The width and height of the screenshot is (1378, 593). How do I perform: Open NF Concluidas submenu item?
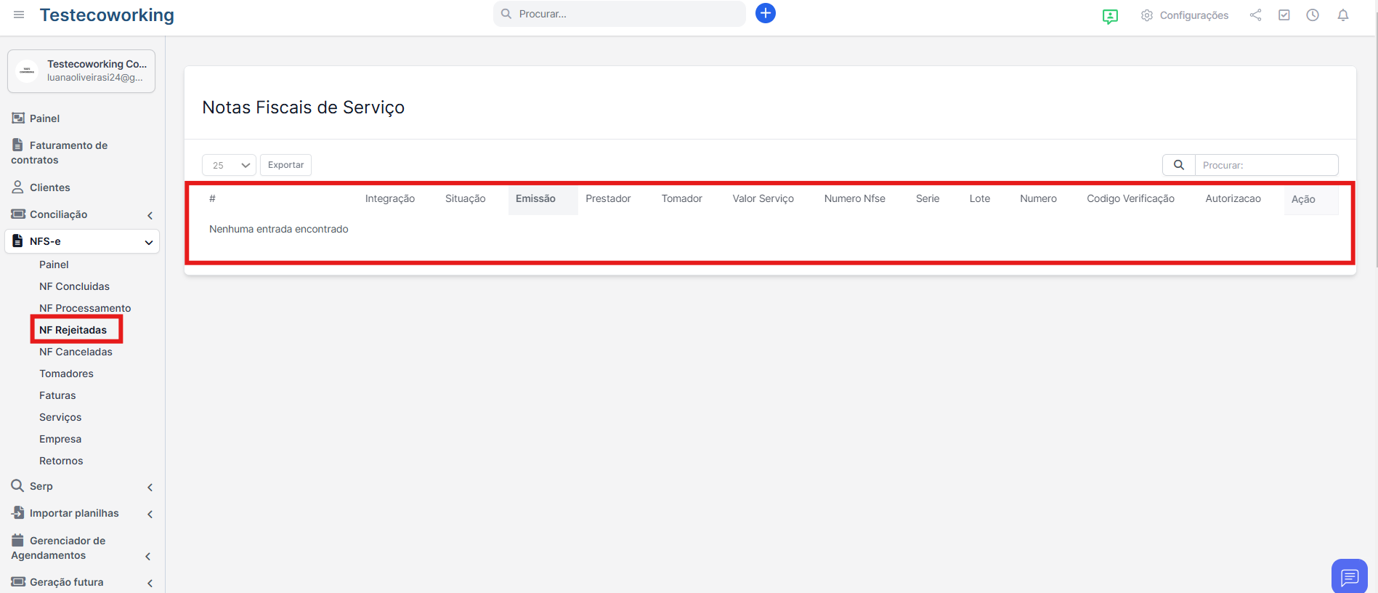[74, 286]
